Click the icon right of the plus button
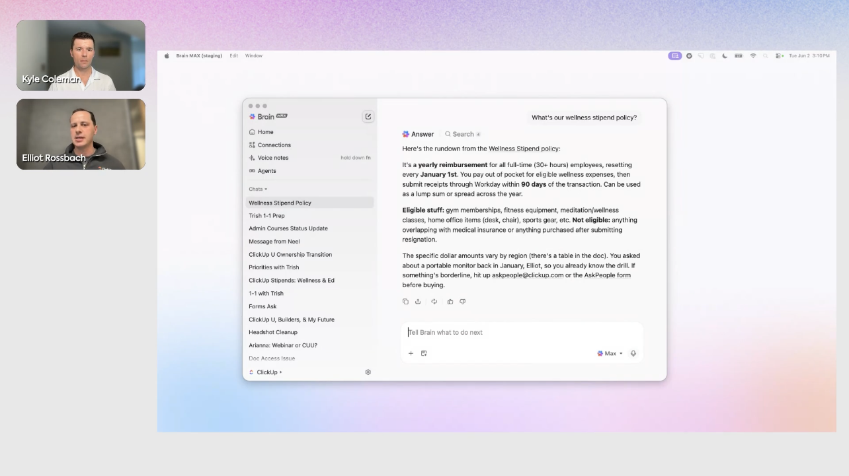 click(x=424, y=353)
